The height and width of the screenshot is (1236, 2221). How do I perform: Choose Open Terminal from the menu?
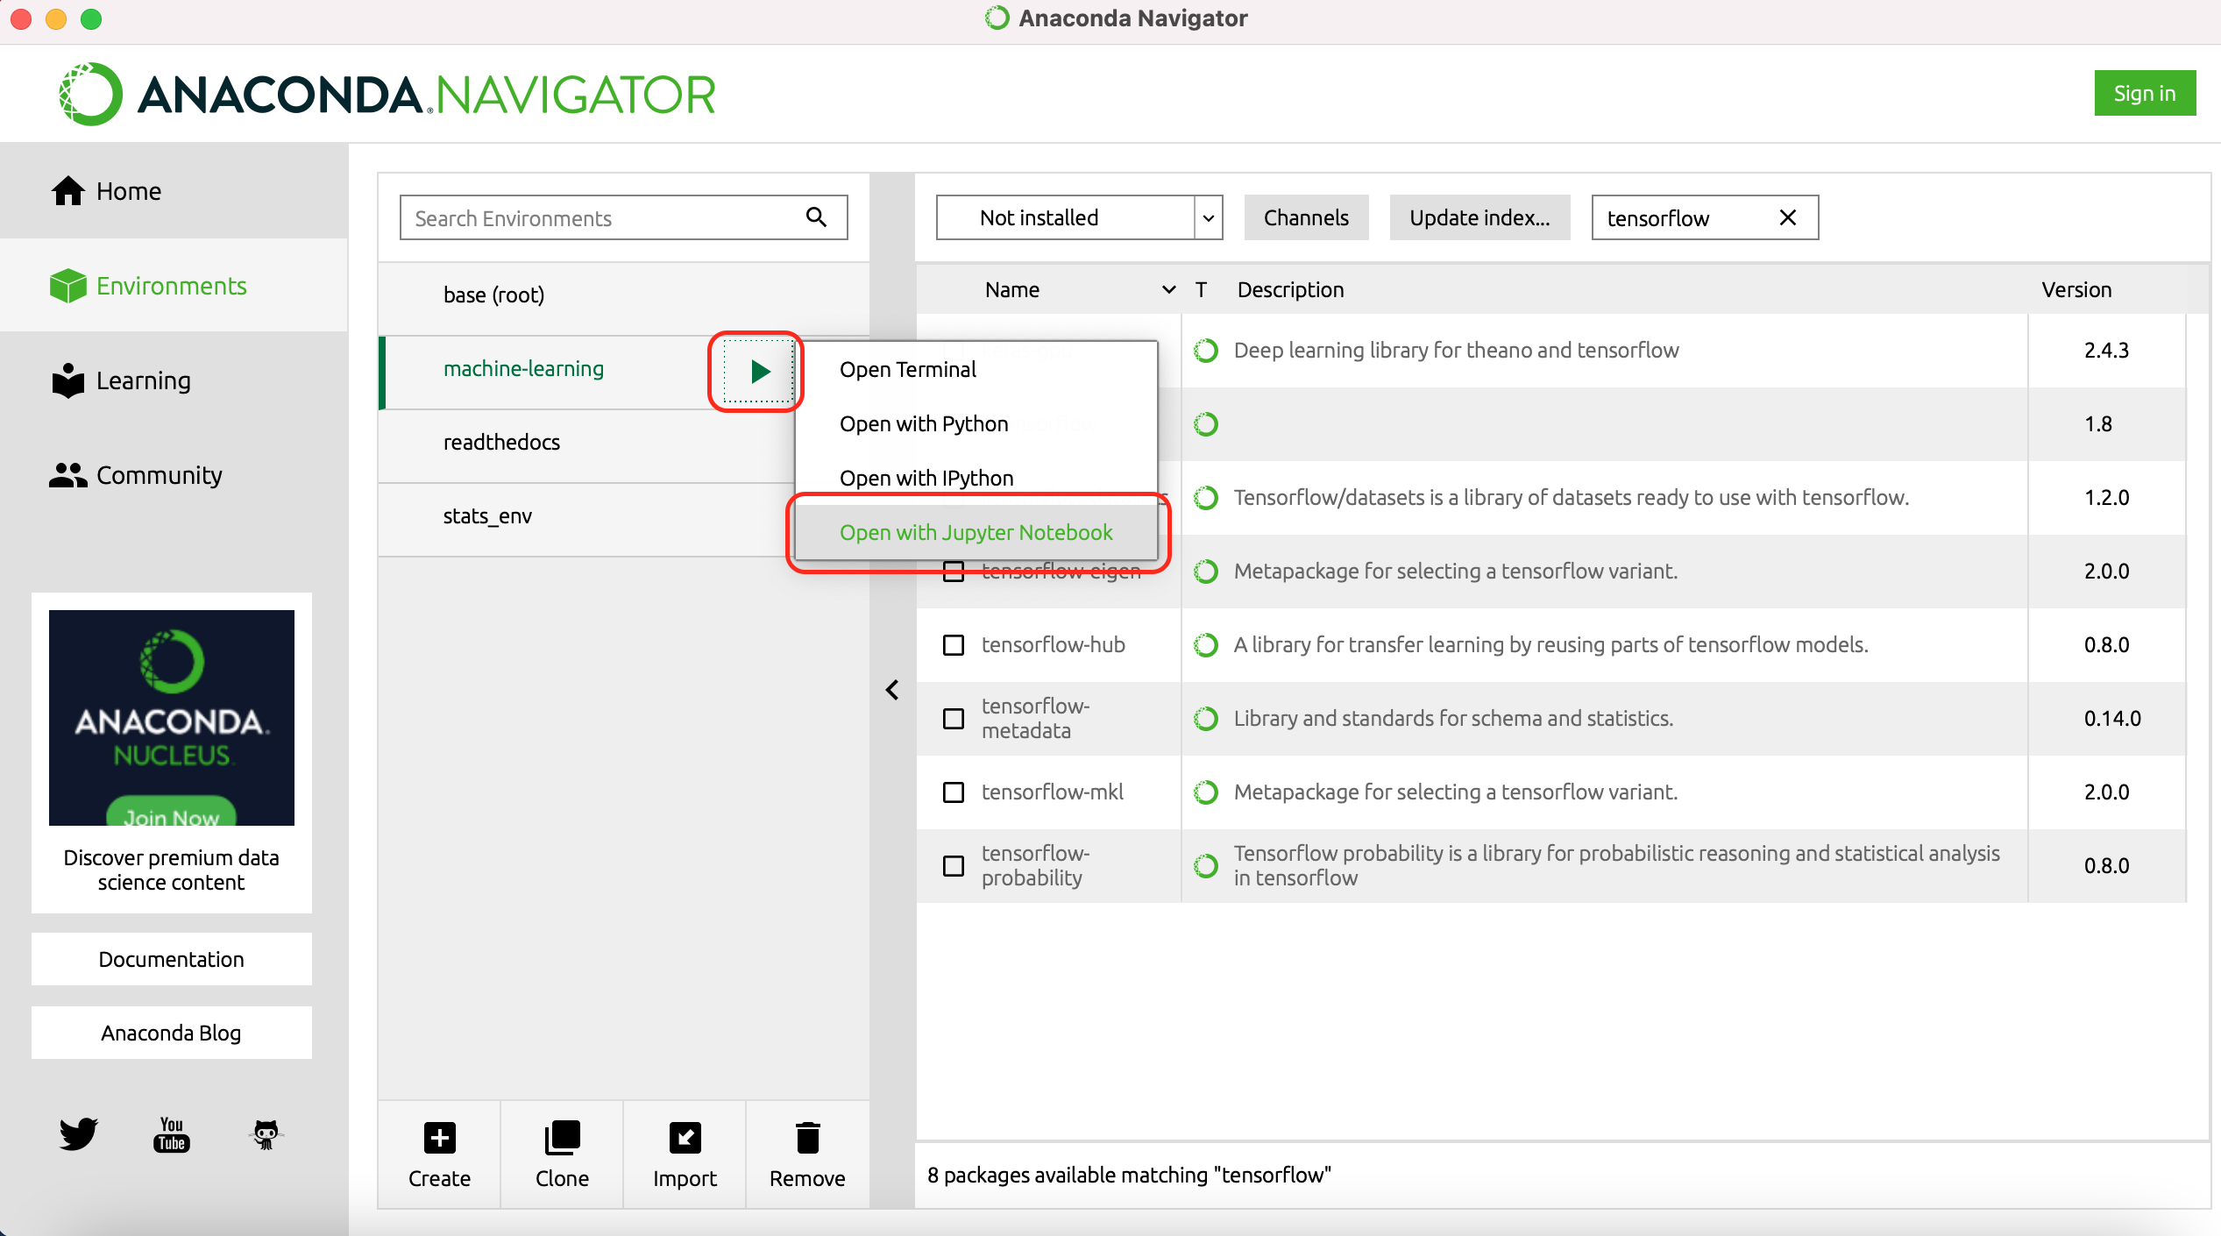point(976,369)
